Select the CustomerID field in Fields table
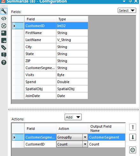Viewport: 140px width, 156px height. coord(40,26)
